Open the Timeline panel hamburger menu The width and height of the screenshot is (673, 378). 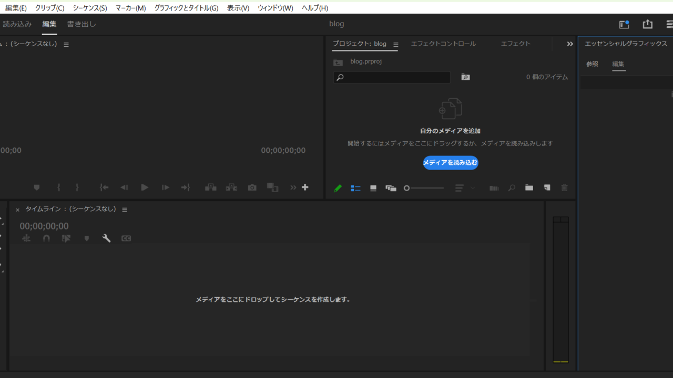tap(125, 209)
